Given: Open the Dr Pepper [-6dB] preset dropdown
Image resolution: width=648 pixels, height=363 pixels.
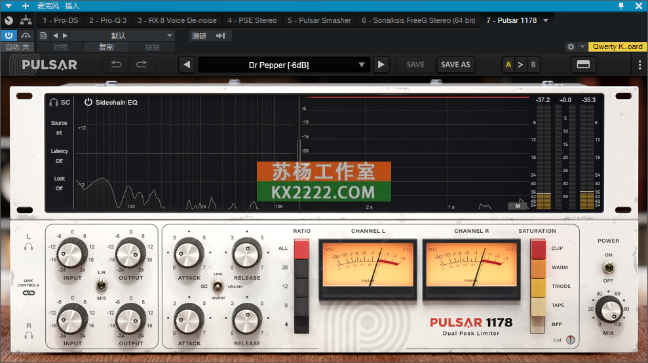Looking at the screenshot, I should point(284,65).
